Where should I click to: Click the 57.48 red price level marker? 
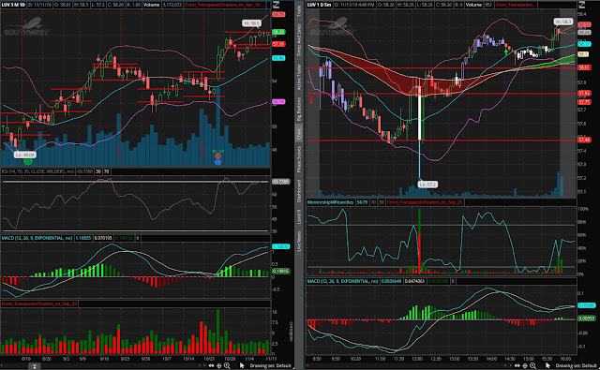(584, 140)
